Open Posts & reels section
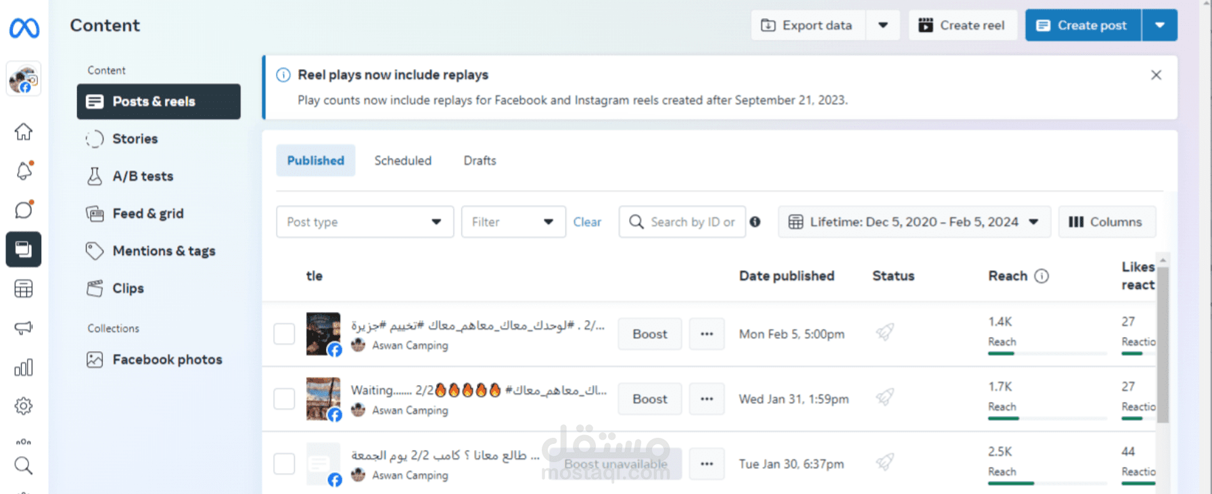The width and height of the screenshot is (1212, 494). (x=159, y=102)
